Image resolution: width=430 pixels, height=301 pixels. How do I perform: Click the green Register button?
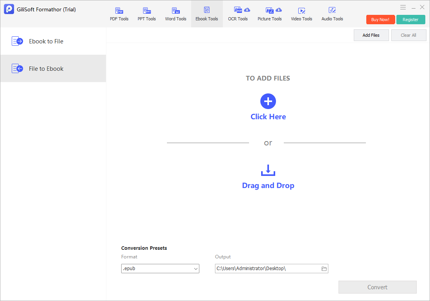coord(410,20)
